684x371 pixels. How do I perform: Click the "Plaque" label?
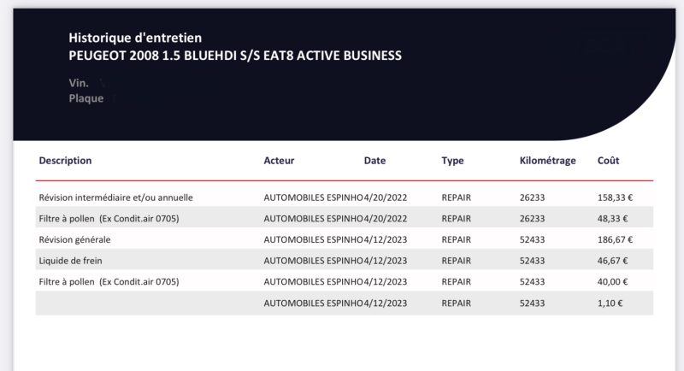[x=85, y=99]
